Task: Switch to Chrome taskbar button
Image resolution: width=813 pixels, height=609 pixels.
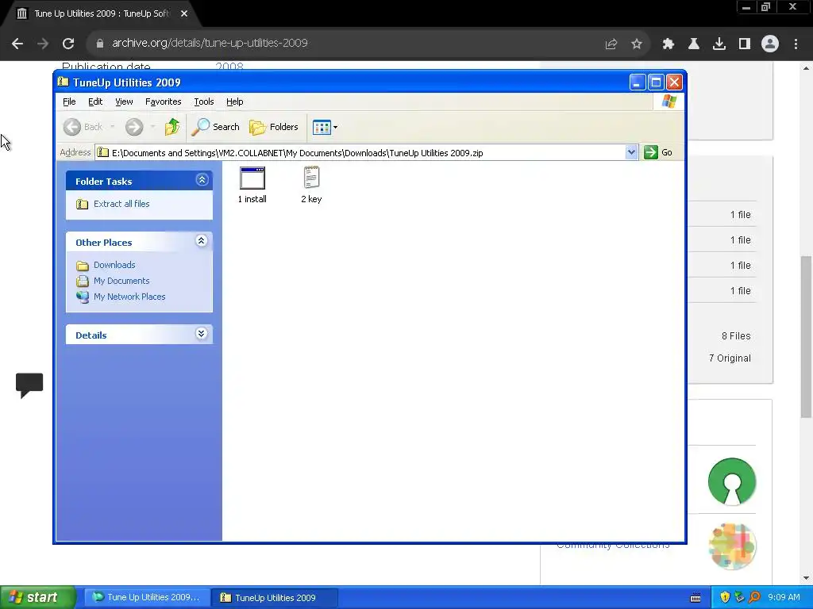Action: click(147, 597)
